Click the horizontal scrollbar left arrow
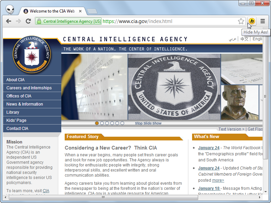This screenshot has width=271, height=203. coord(5,197)
